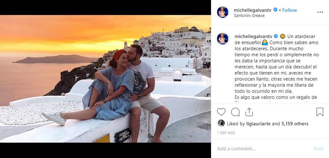The image size is (329, 158).
Task: Open the Santorini Greece location link
Action: click(x=249, y=16)
